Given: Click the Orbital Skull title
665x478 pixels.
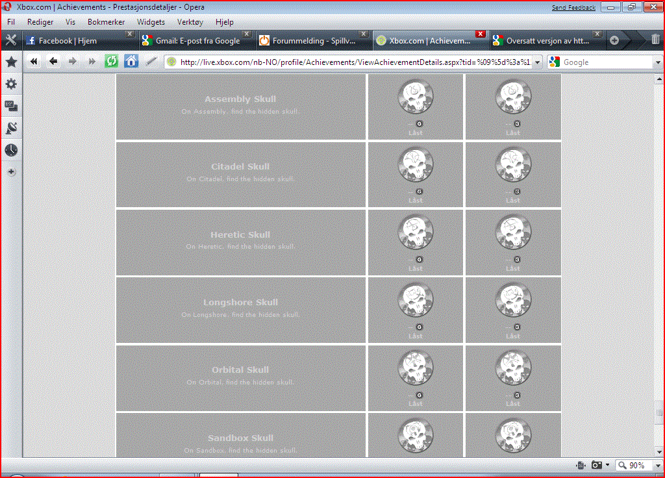Looking at the screenshot, I should [240, 370].
